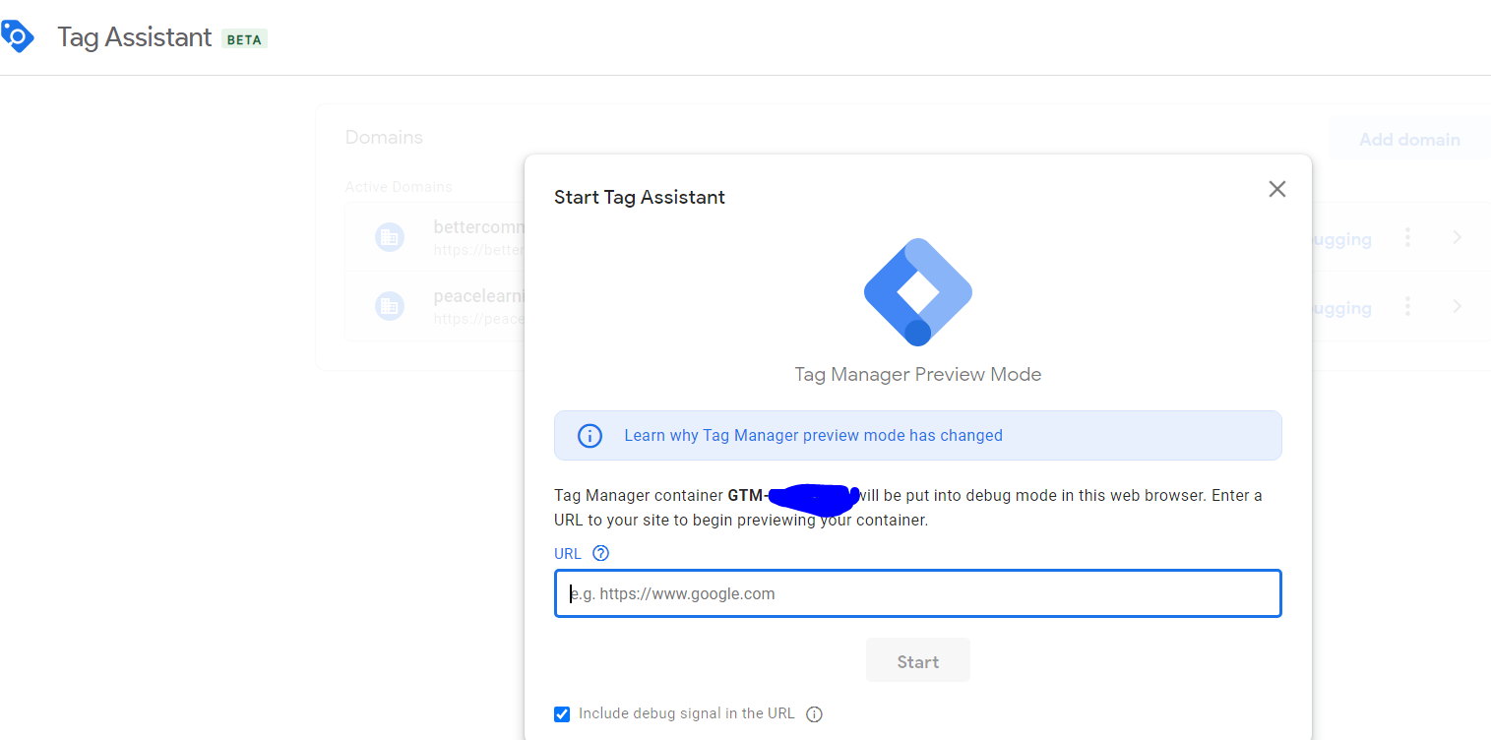Click the info icon in blue banner

coord(590,436)
